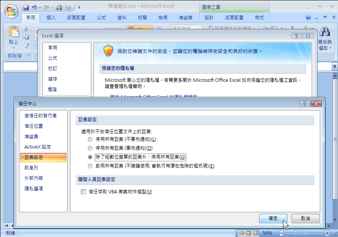Select disable all macros with notification
This screenshot has height=237, width=338.
[90, 148]
